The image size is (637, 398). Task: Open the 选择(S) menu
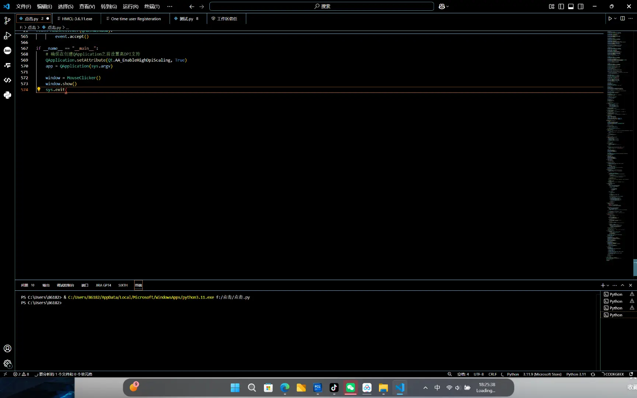pos(66,7)
